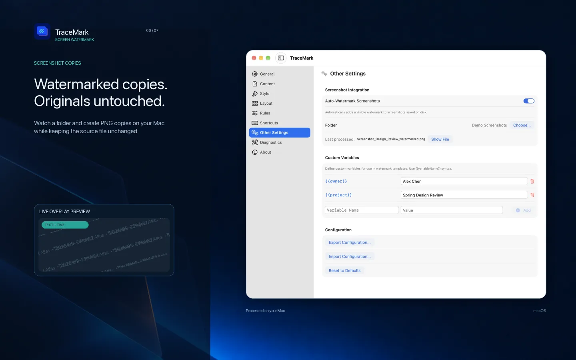
Task: Click Import Configuration...
Action: click(x=350, y=256)
